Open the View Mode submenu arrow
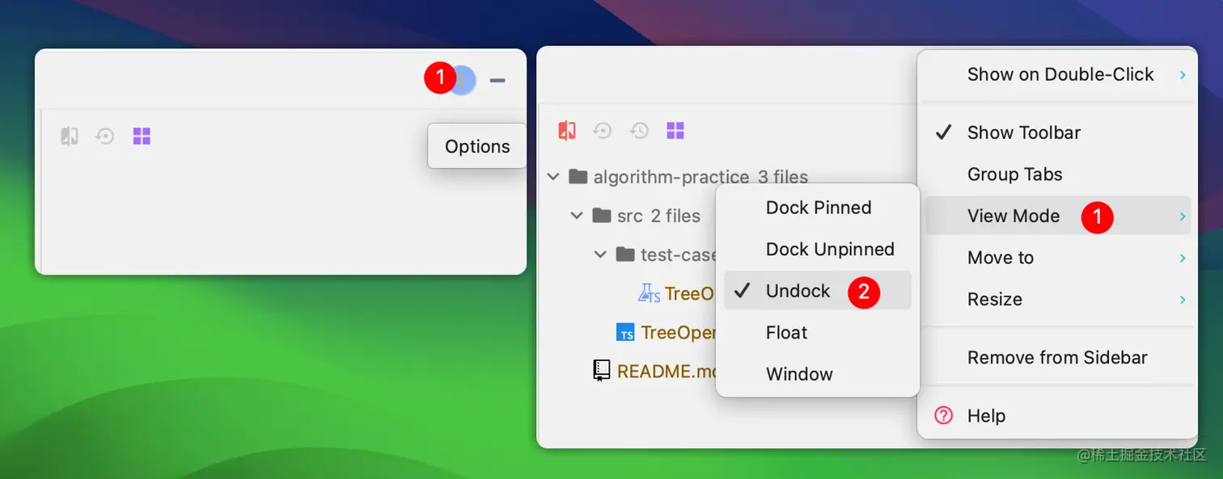1223x479 pixels. click(1183, 216)
